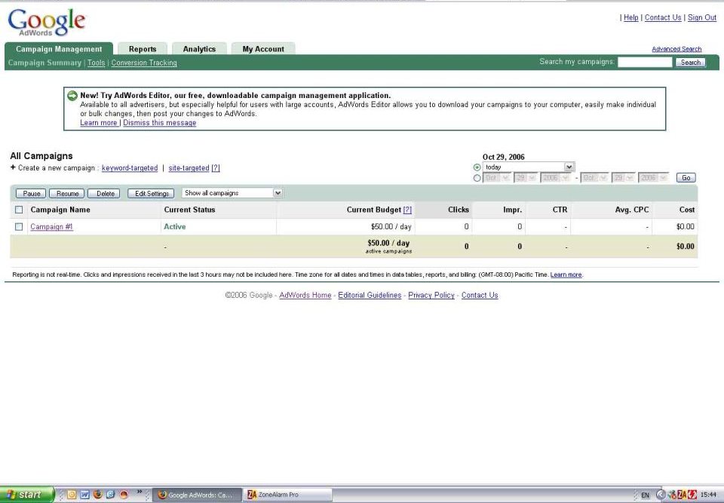The height and width of the screenshot is (503, 724).
Task: Click the red round quick launch icon
Action: [x=123, y=494]
